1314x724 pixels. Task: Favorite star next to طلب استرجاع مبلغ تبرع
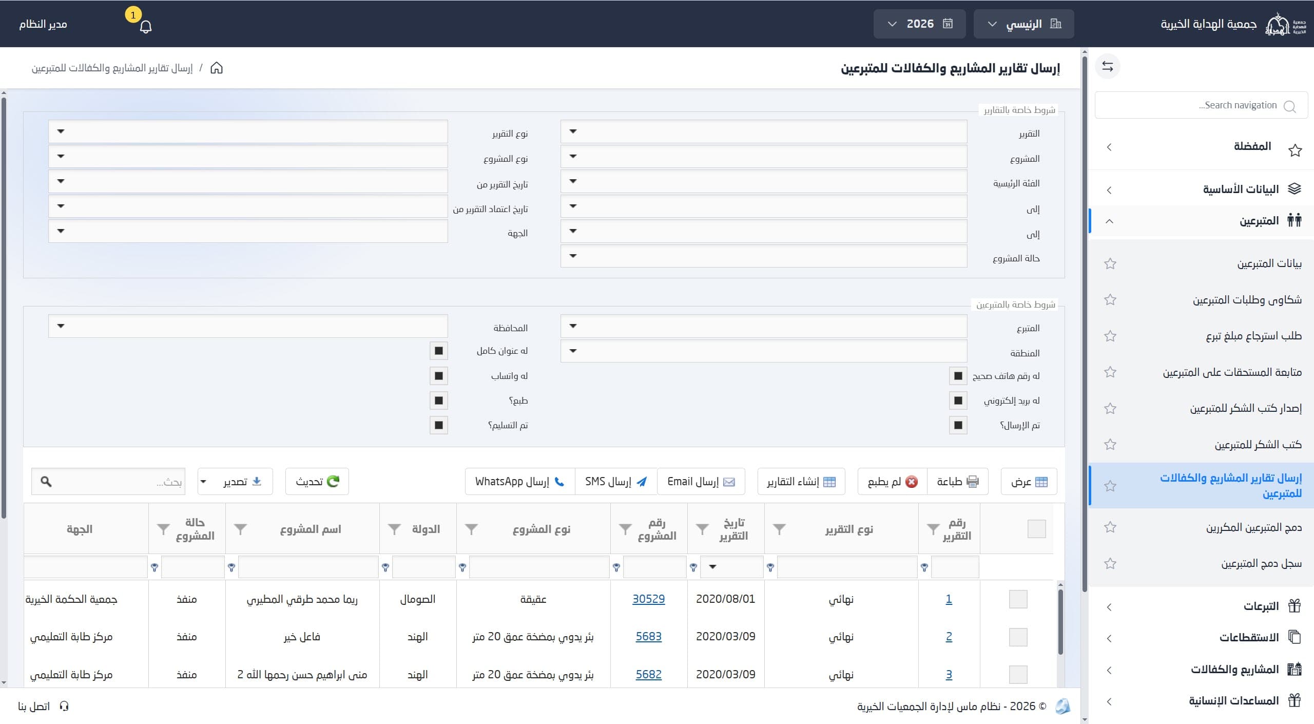(x=1110, y=336)
